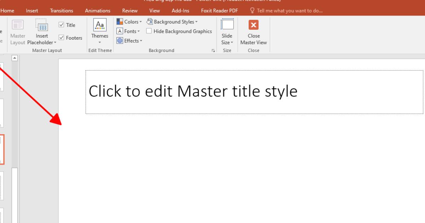Screen dimensions: 425x223
Task: Click the red Close Master View icon
Action: [x=254, y=25]
